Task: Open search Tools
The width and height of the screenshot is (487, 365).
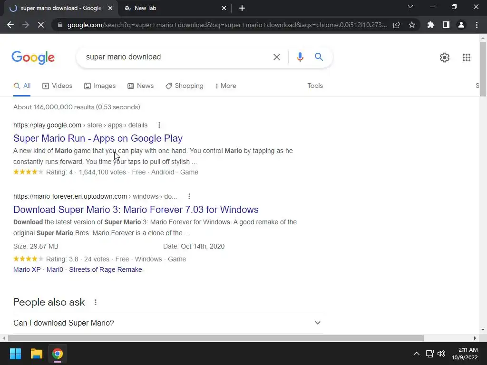Action: [315, 86]
